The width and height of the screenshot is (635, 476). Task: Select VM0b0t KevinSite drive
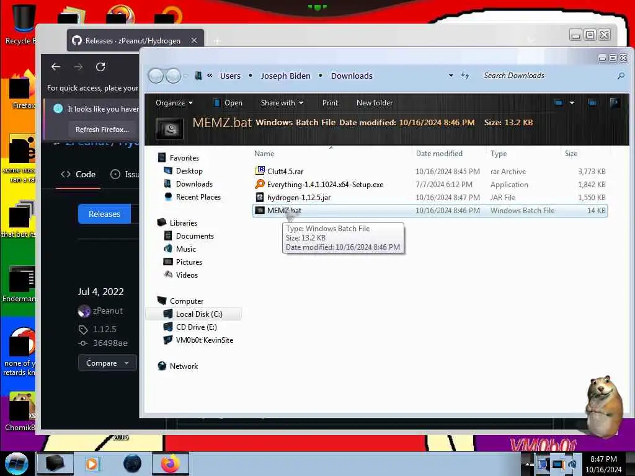click(x=204, y=340)
